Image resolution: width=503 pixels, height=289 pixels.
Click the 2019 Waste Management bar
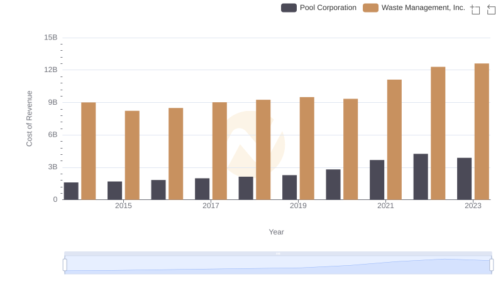(x=307, y=149)
